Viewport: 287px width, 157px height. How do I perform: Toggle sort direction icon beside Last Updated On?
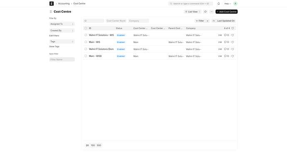click(x=214, y=21)
